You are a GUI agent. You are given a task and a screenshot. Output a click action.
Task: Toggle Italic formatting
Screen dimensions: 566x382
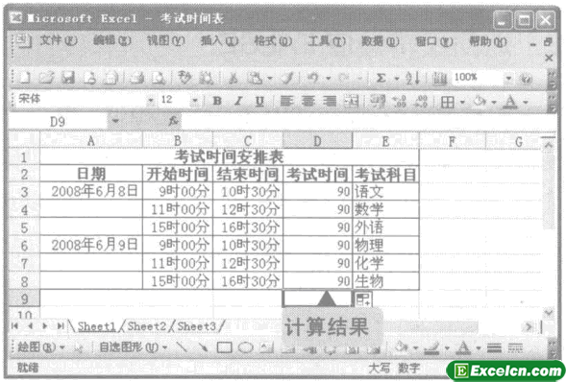click(x=238, y=102)
